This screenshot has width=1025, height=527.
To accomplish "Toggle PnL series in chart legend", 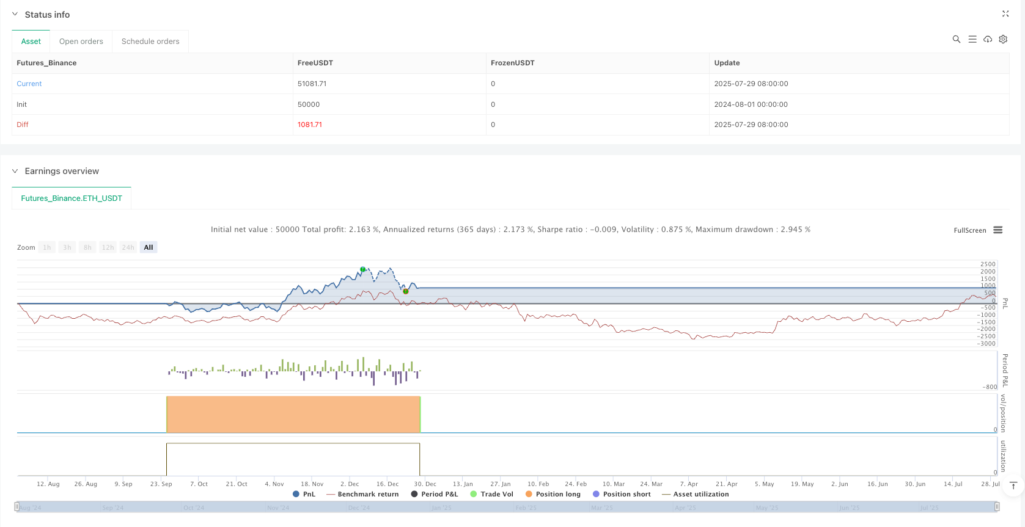I will point(304,494).
